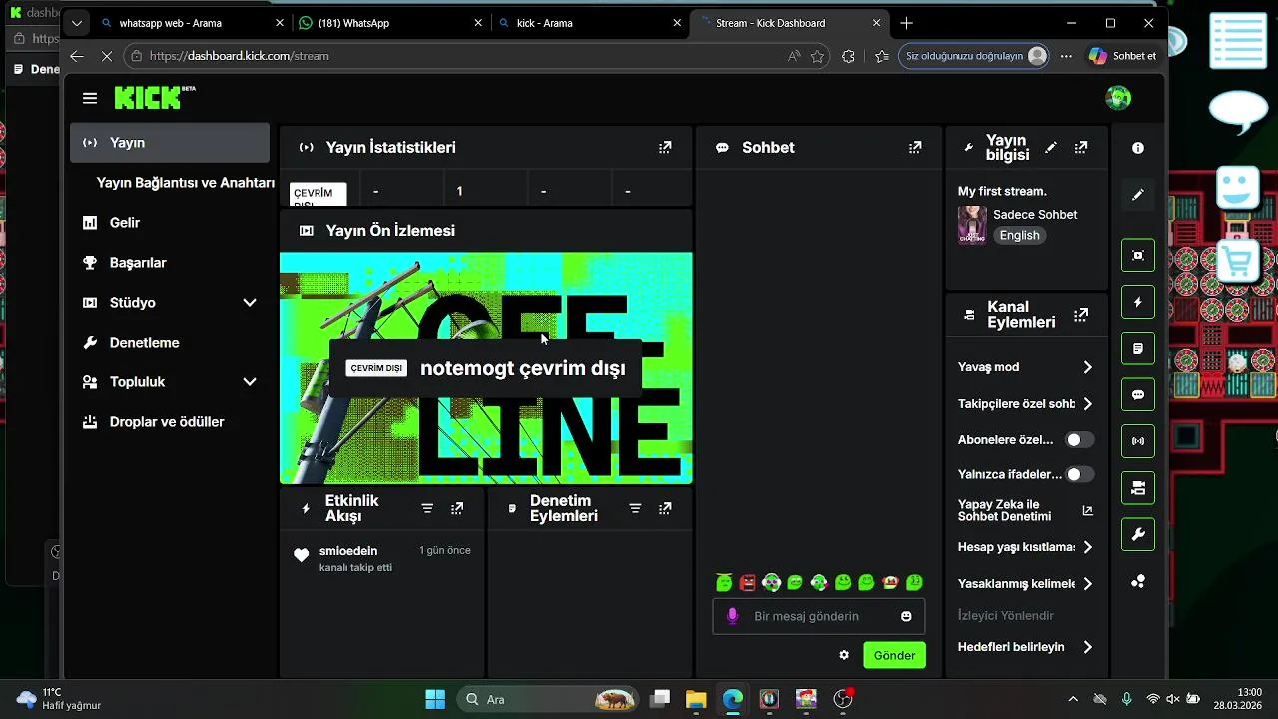Image resolution: width=1278 pixels, height=719 pixels.
Task: Toggle the chat bubble icon in right rail
Action: click(1138, 395)
